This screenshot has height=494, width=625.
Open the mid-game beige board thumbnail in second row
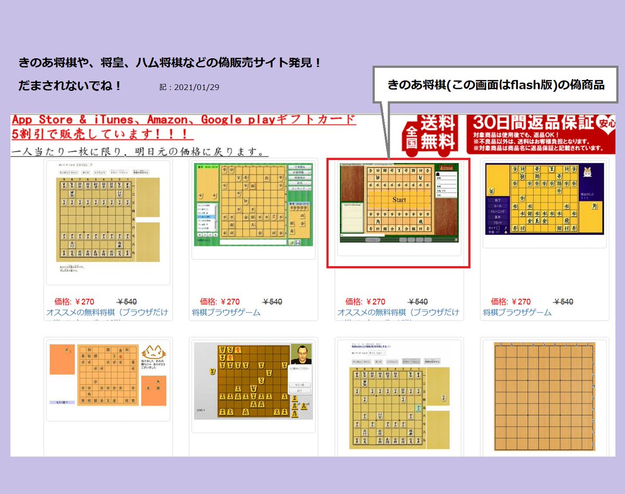399,396
